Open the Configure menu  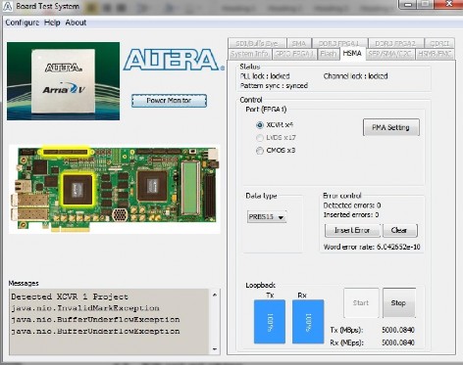tap(23, 23)
